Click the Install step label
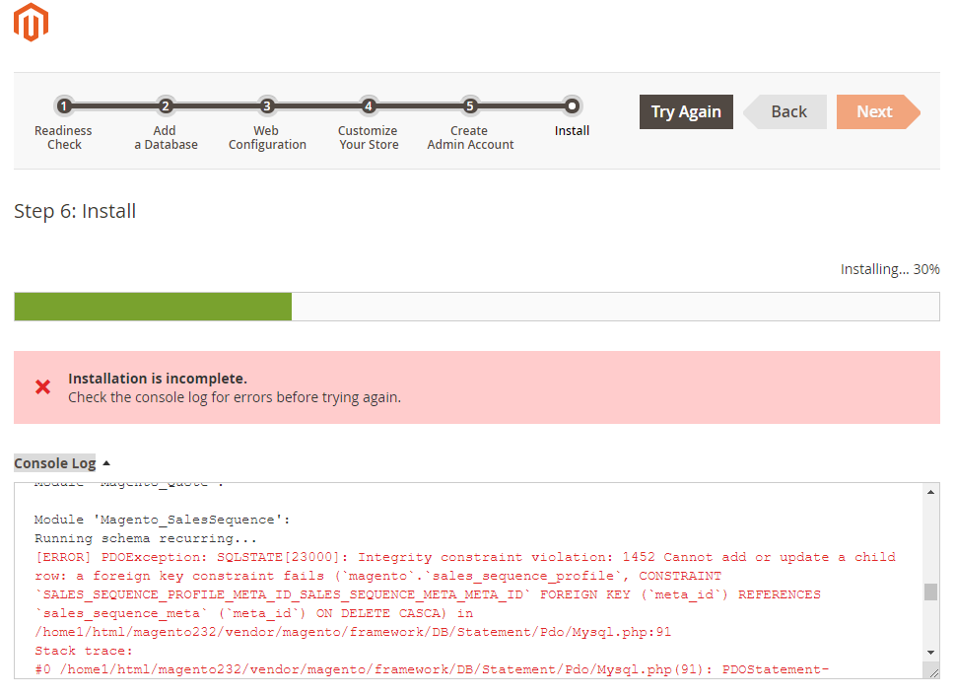This screenshot has width=955, height=696. pyautogui.click(x=572, y=130)
